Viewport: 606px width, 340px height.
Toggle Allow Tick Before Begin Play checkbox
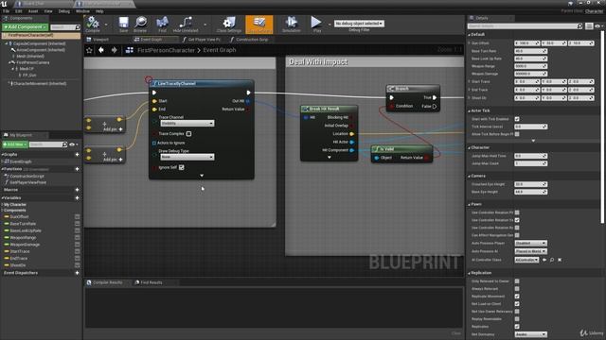click(x=517, y=134)
